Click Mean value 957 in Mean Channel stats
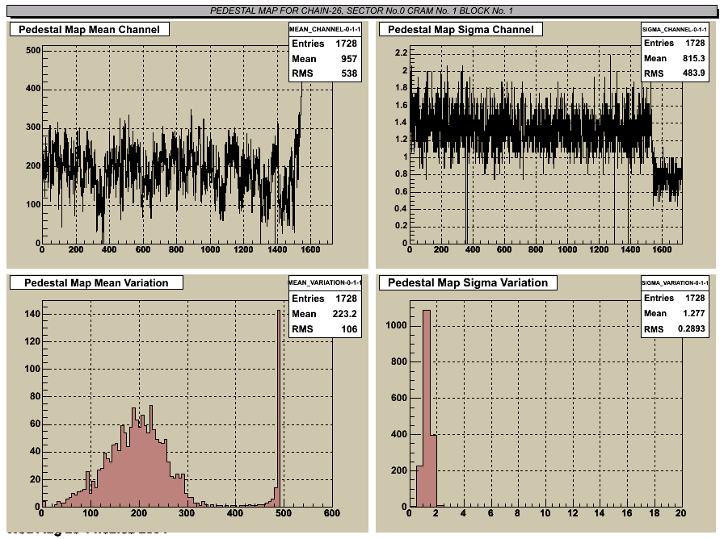The image size is (724, 539). [349, 59]
